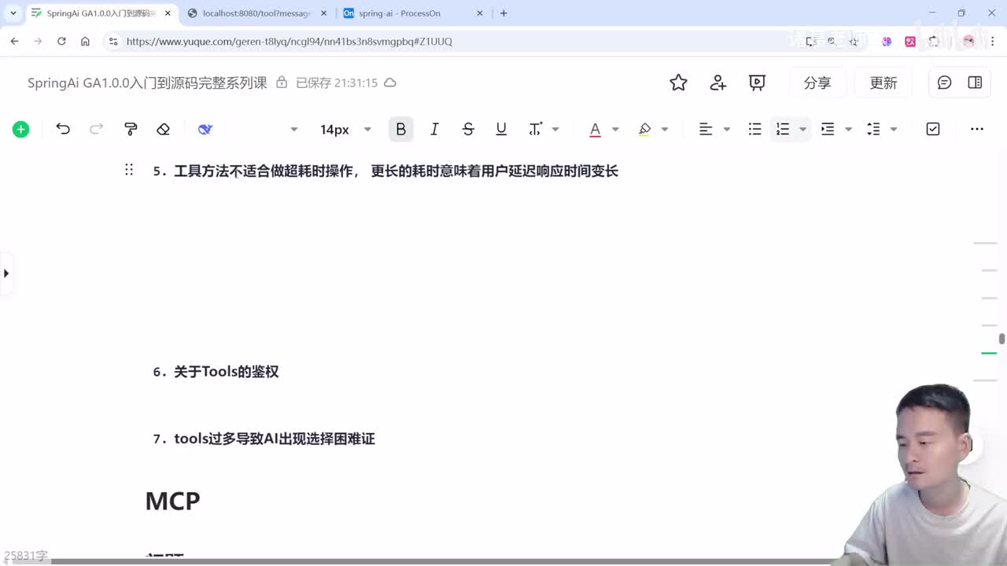Click the 分享 share button
Viewport: 1007px width, 566px height.
(817, 83)
